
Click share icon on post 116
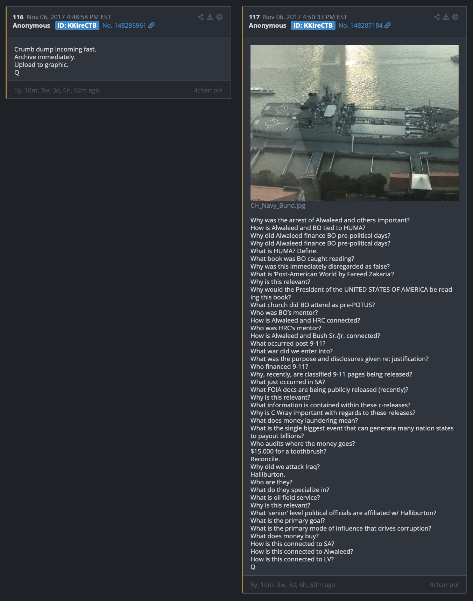[x=201, y=17]
